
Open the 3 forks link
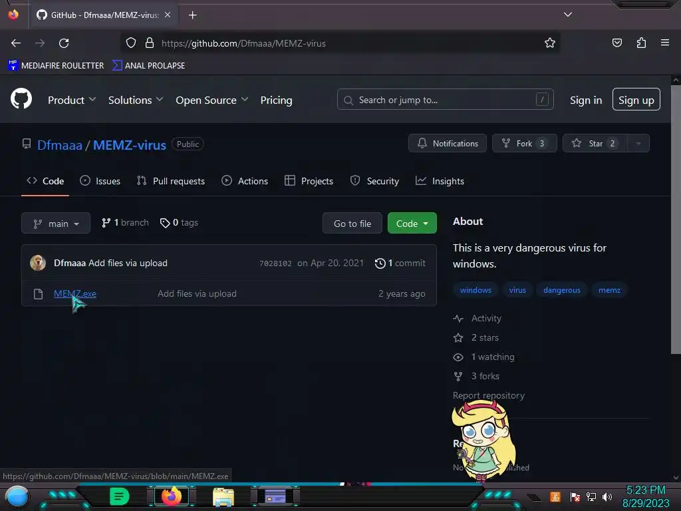click(476, 377)
